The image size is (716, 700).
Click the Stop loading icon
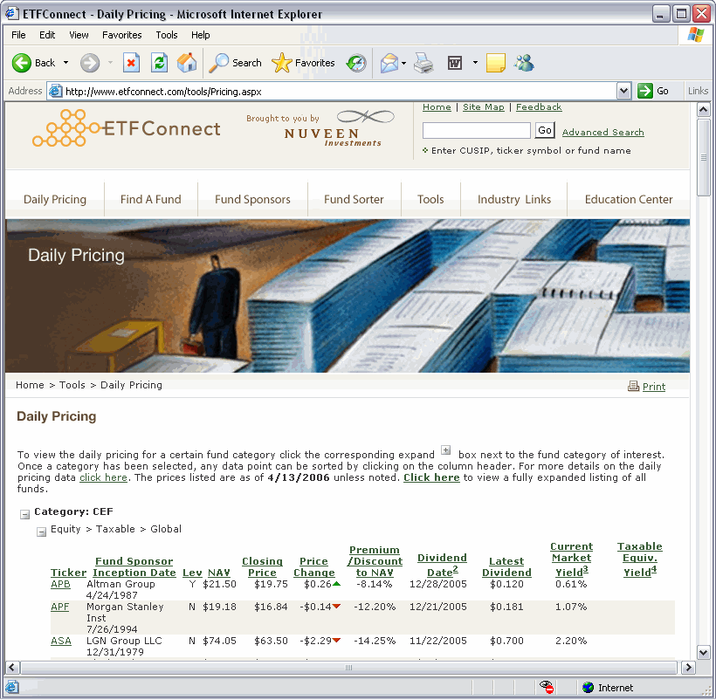pyautogui.click(x=131, y=63)
